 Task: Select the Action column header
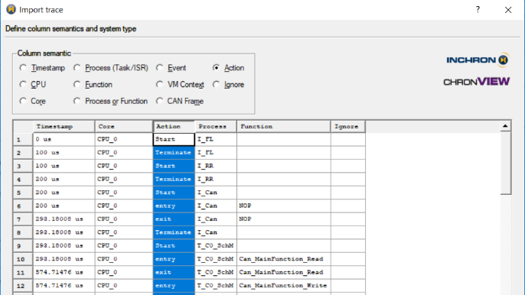(x=174, y=126)
